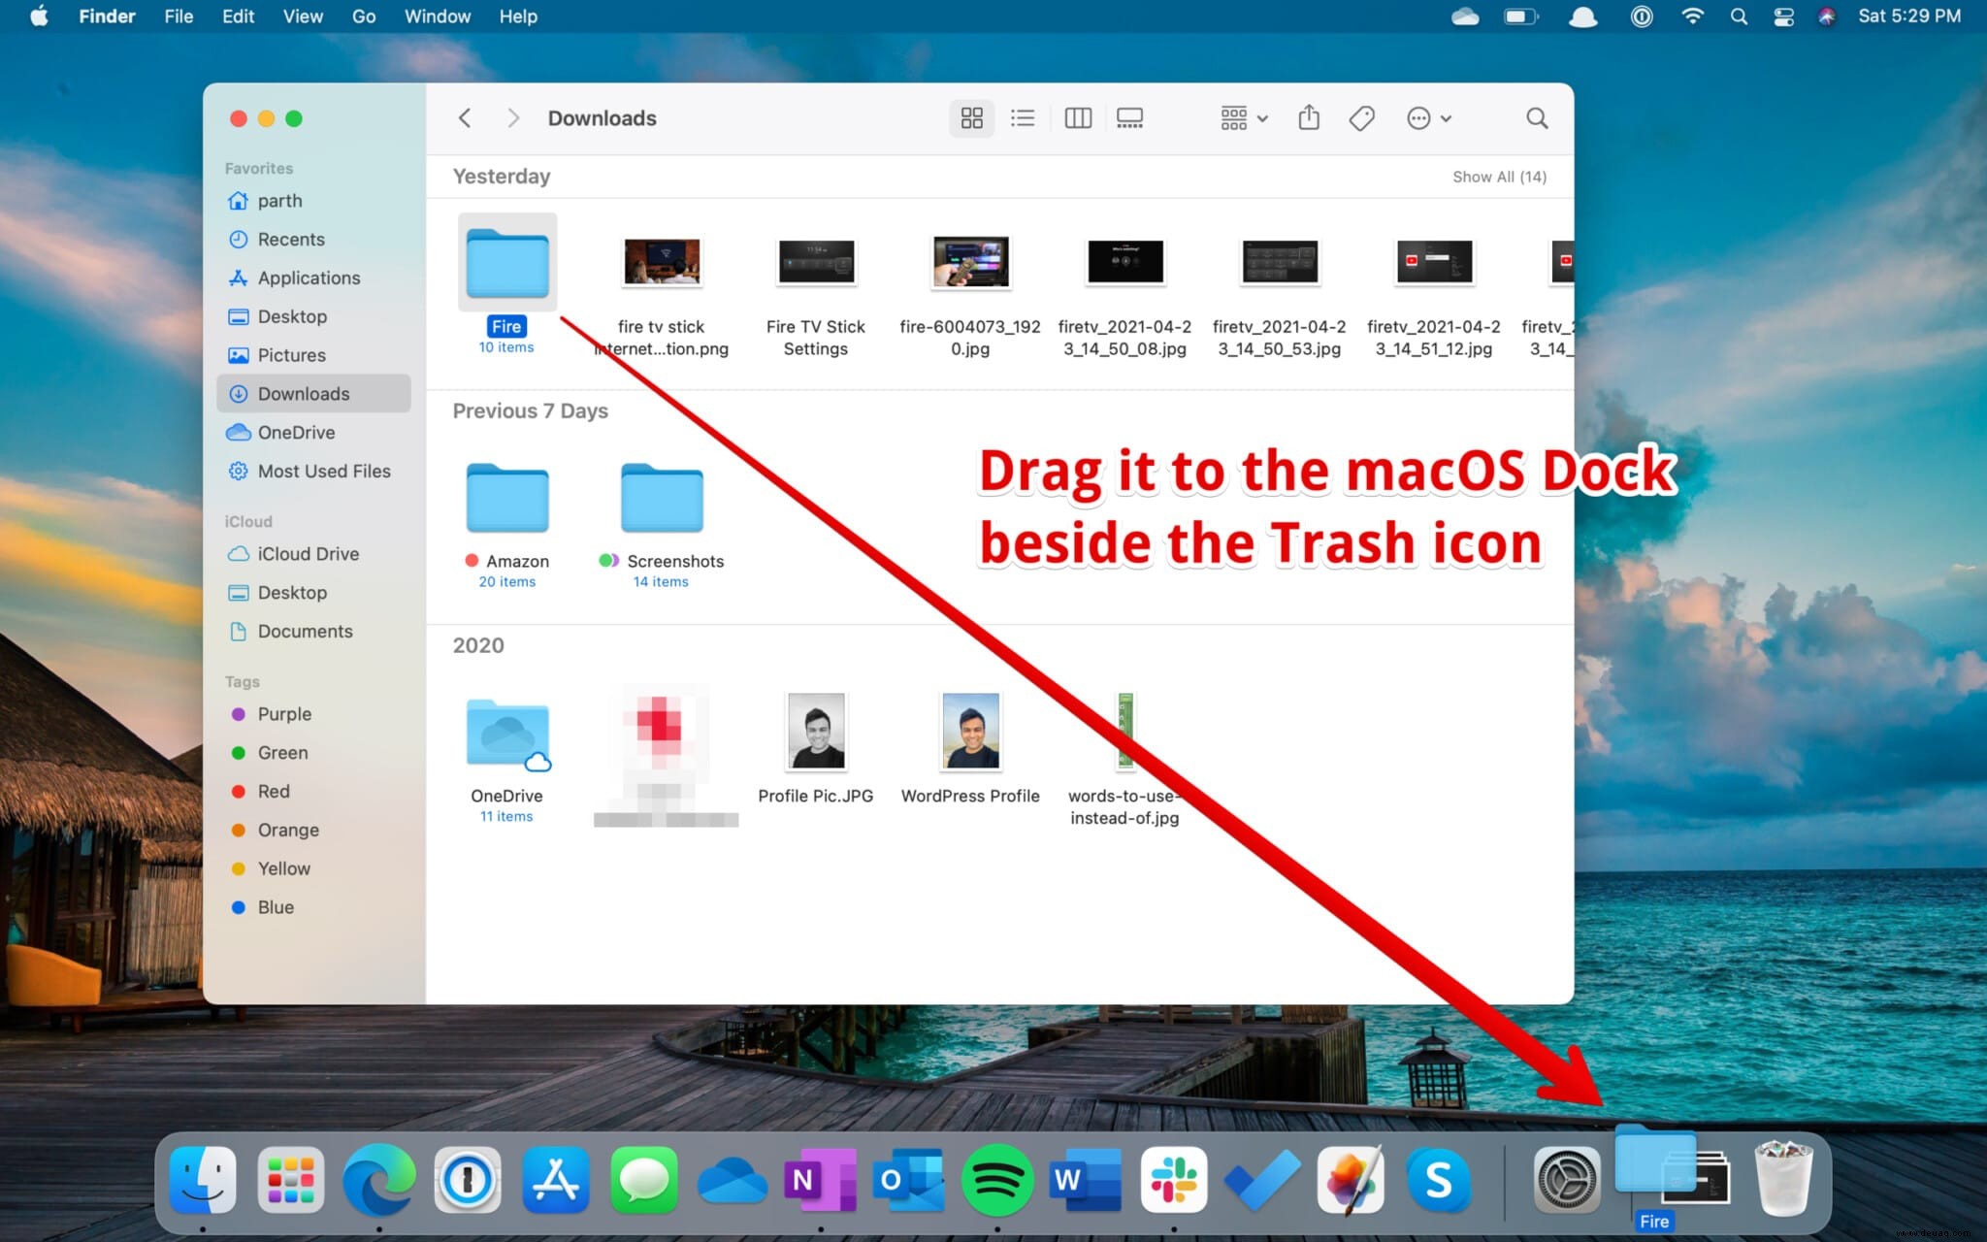Click the Tags label icon in toolbar

[x=1362, y=117]
